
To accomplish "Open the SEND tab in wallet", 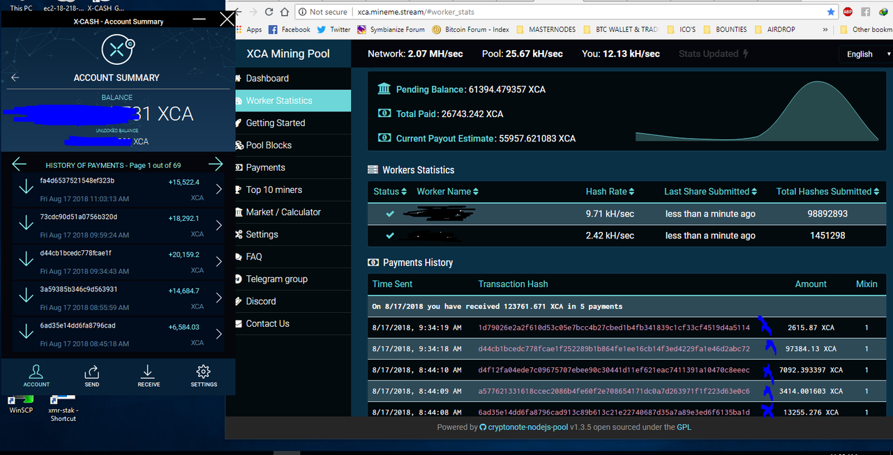I will coord(92,376).
